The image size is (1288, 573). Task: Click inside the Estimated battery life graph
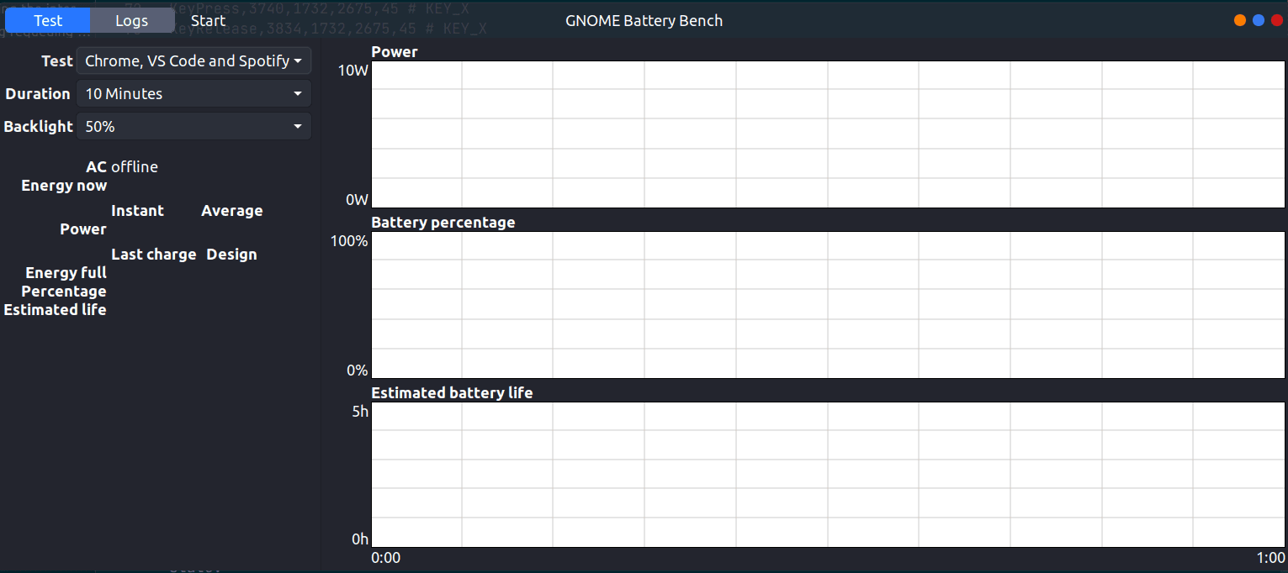pos(828,475)
